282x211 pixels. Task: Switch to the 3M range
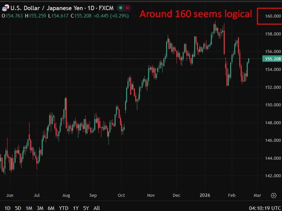click(40, 208)
